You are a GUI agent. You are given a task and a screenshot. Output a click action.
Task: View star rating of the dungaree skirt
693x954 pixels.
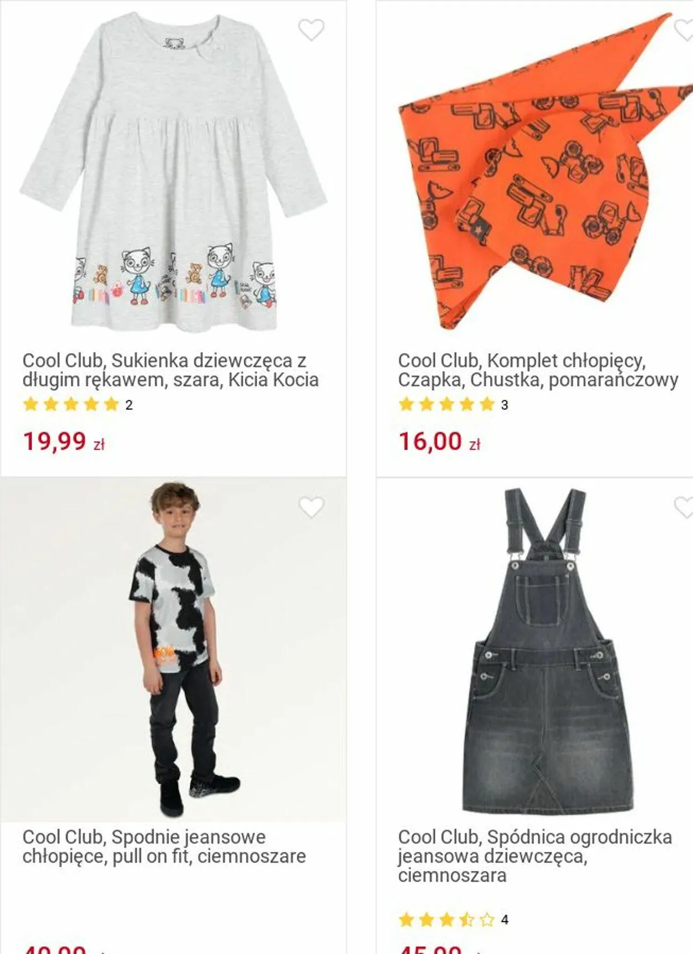446,920
